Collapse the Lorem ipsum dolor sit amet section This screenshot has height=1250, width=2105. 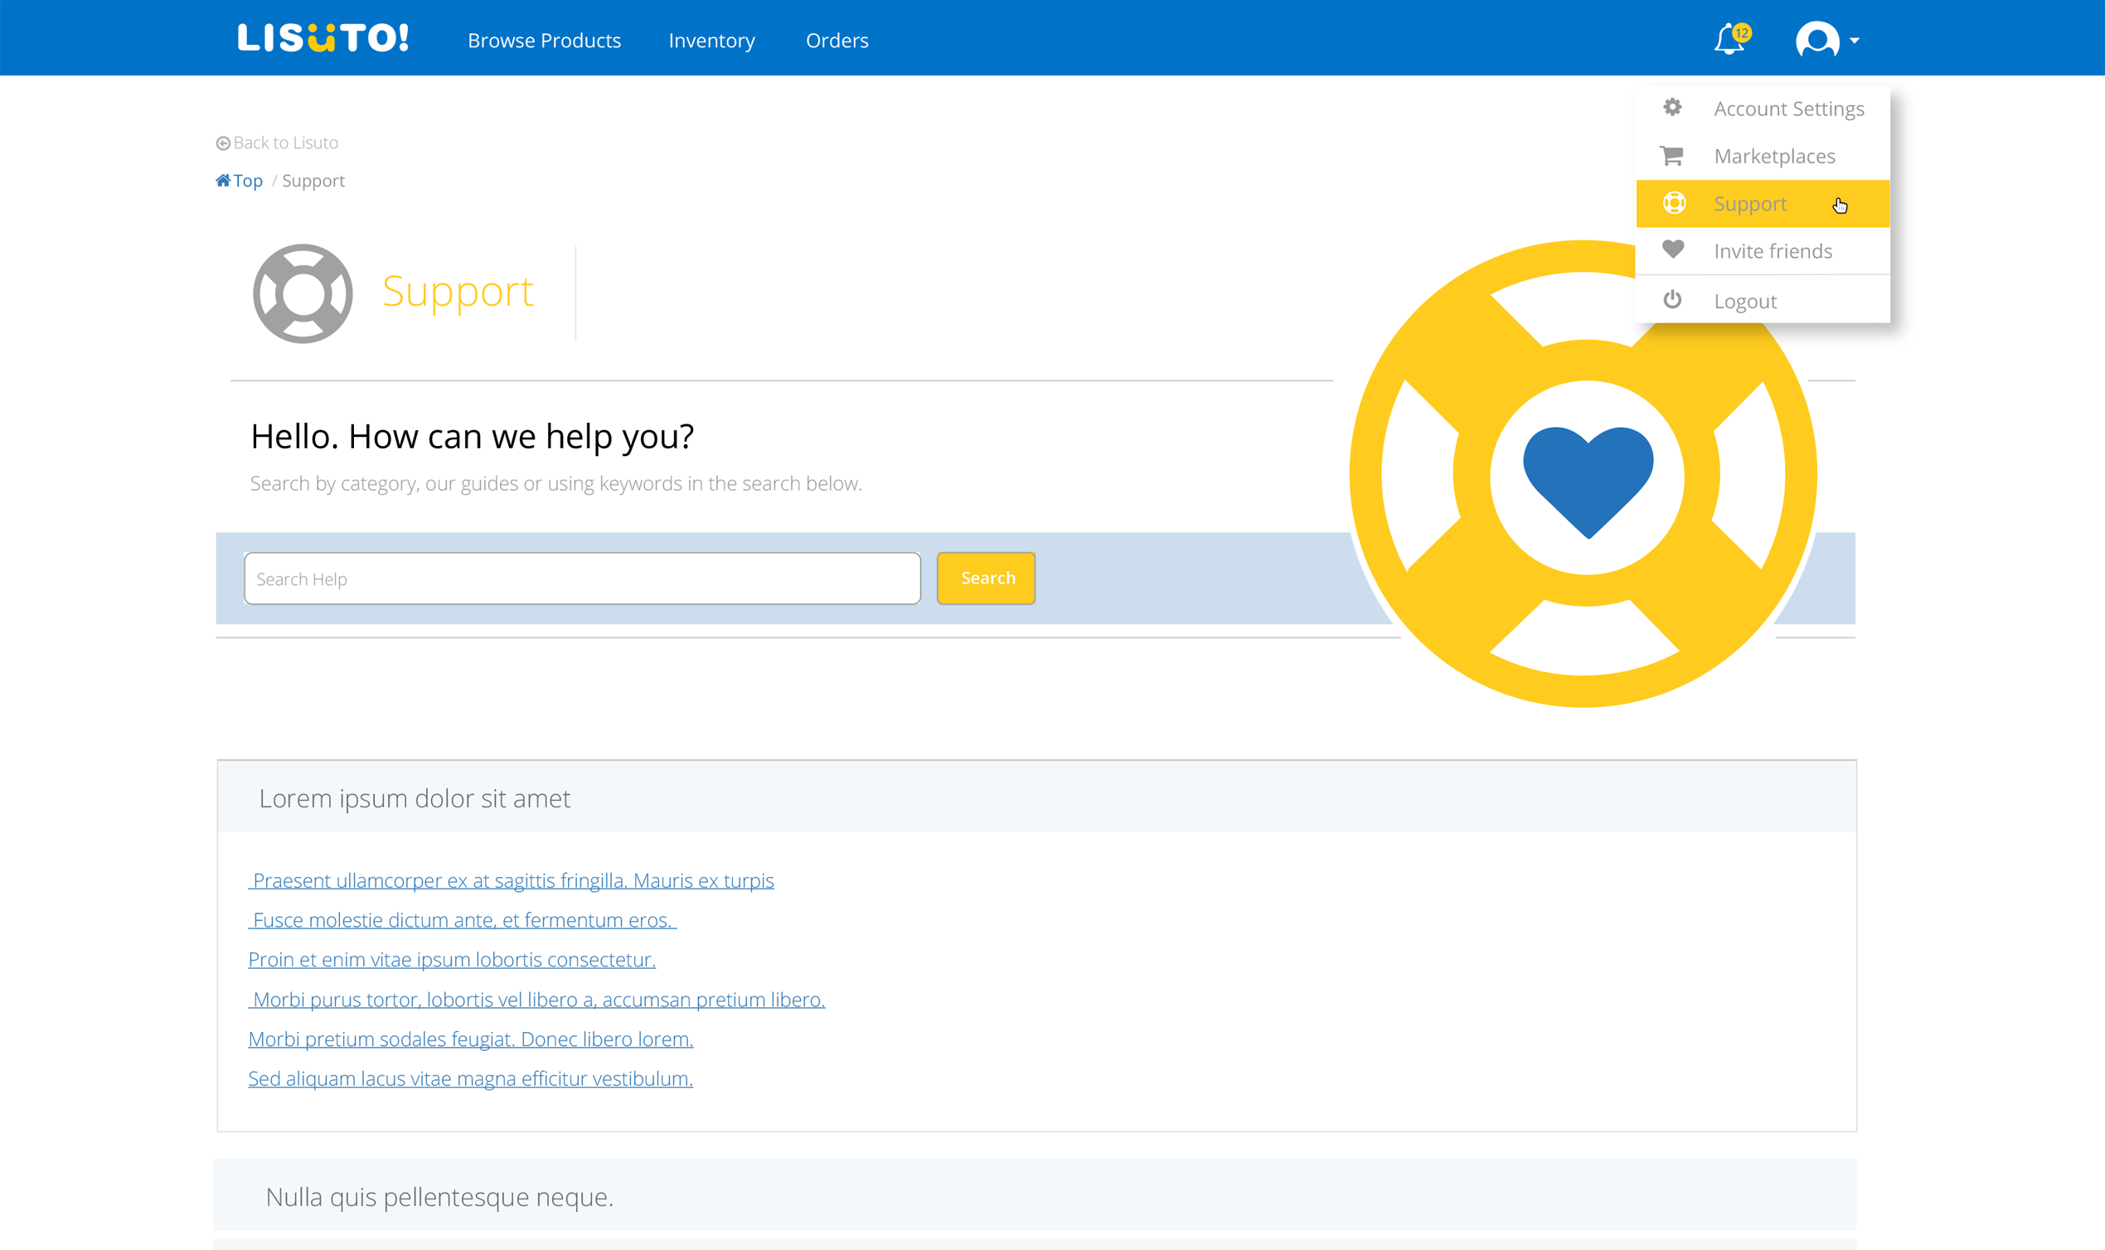pyautogui.click(x=415, y=797)
